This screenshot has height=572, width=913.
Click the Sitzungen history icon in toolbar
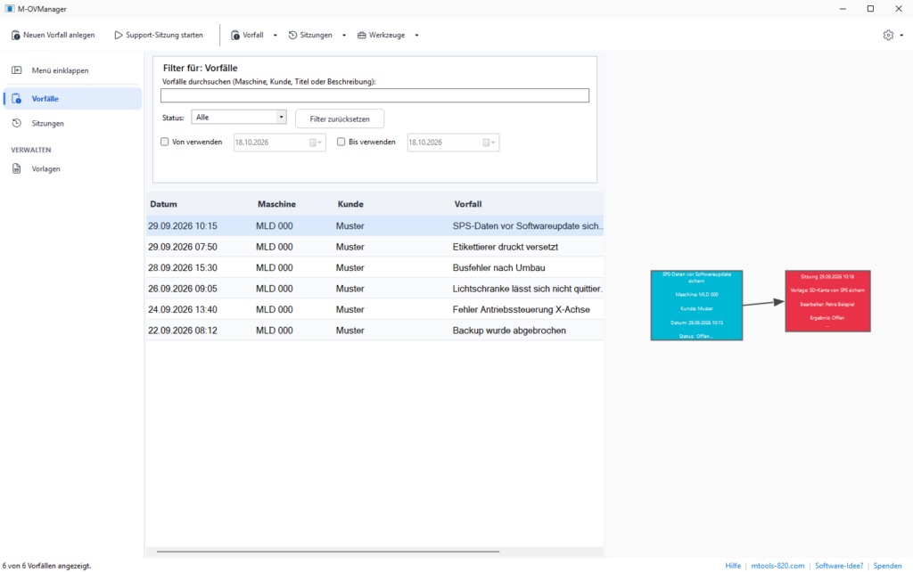tap(292, 36)
